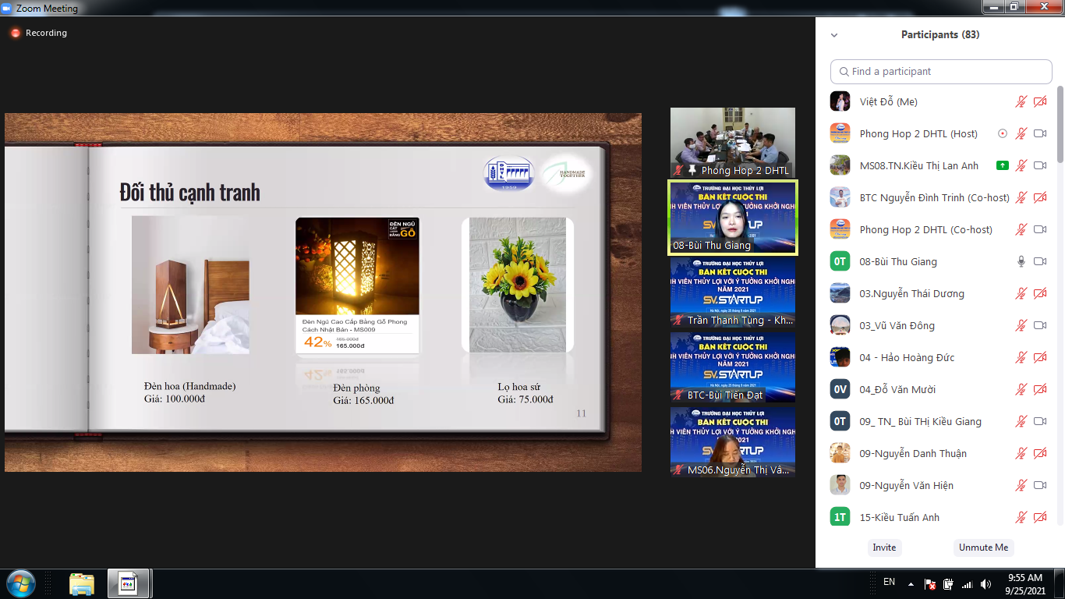Image resolution: width=1065 pixels, height=599 pixels.
Task: Click the muted microphone icon for Việt Đỗ (Me)
Action: [1021, 101]
